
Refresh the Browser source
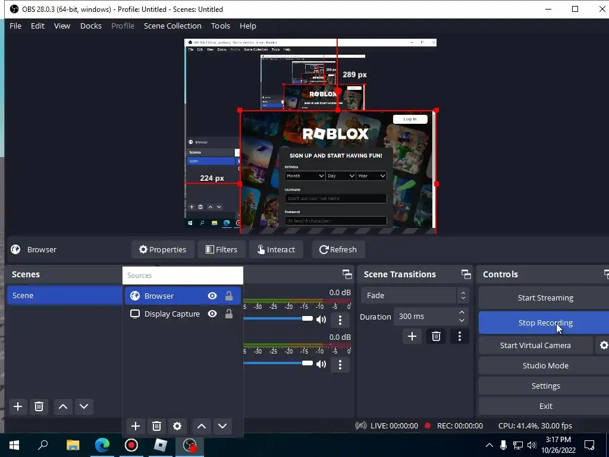pos(338,249)
